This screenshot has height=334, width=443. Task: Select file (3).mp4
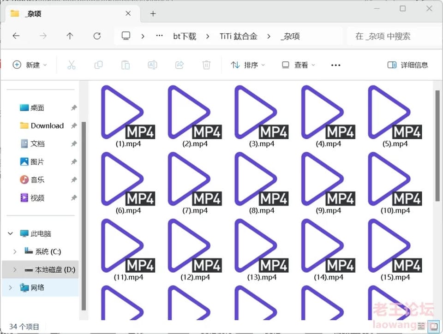tap(262, 116)
